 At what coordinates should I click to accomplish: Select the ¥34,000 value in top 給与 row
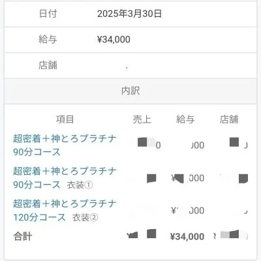[x=114, y=40]
